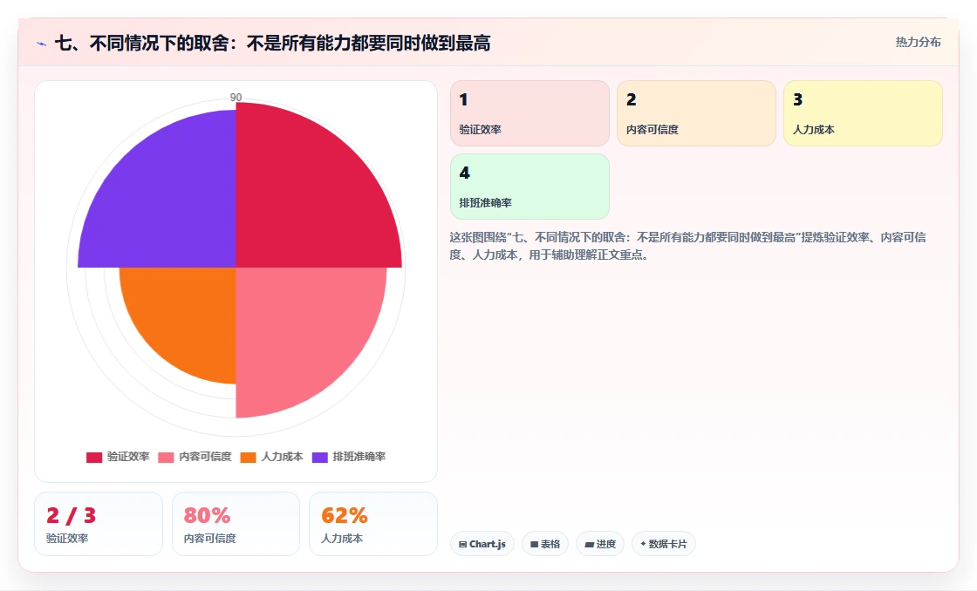The image size is (977, 591).
Task: Toggle the 人力成本 legend color box
Action: pos(248,458)
